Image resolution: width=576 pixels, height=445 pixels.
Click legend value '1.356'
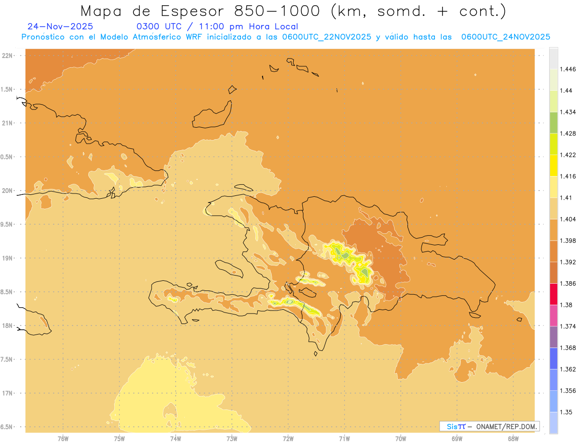[568, 391]
